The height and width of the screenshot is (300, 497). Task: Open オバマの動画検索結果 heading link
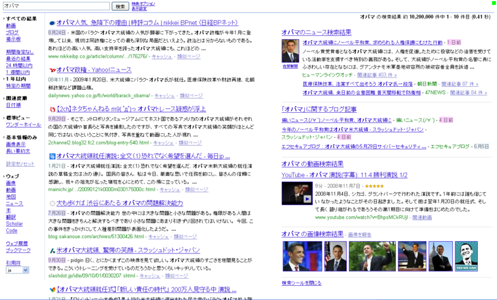tap(312, 164)
